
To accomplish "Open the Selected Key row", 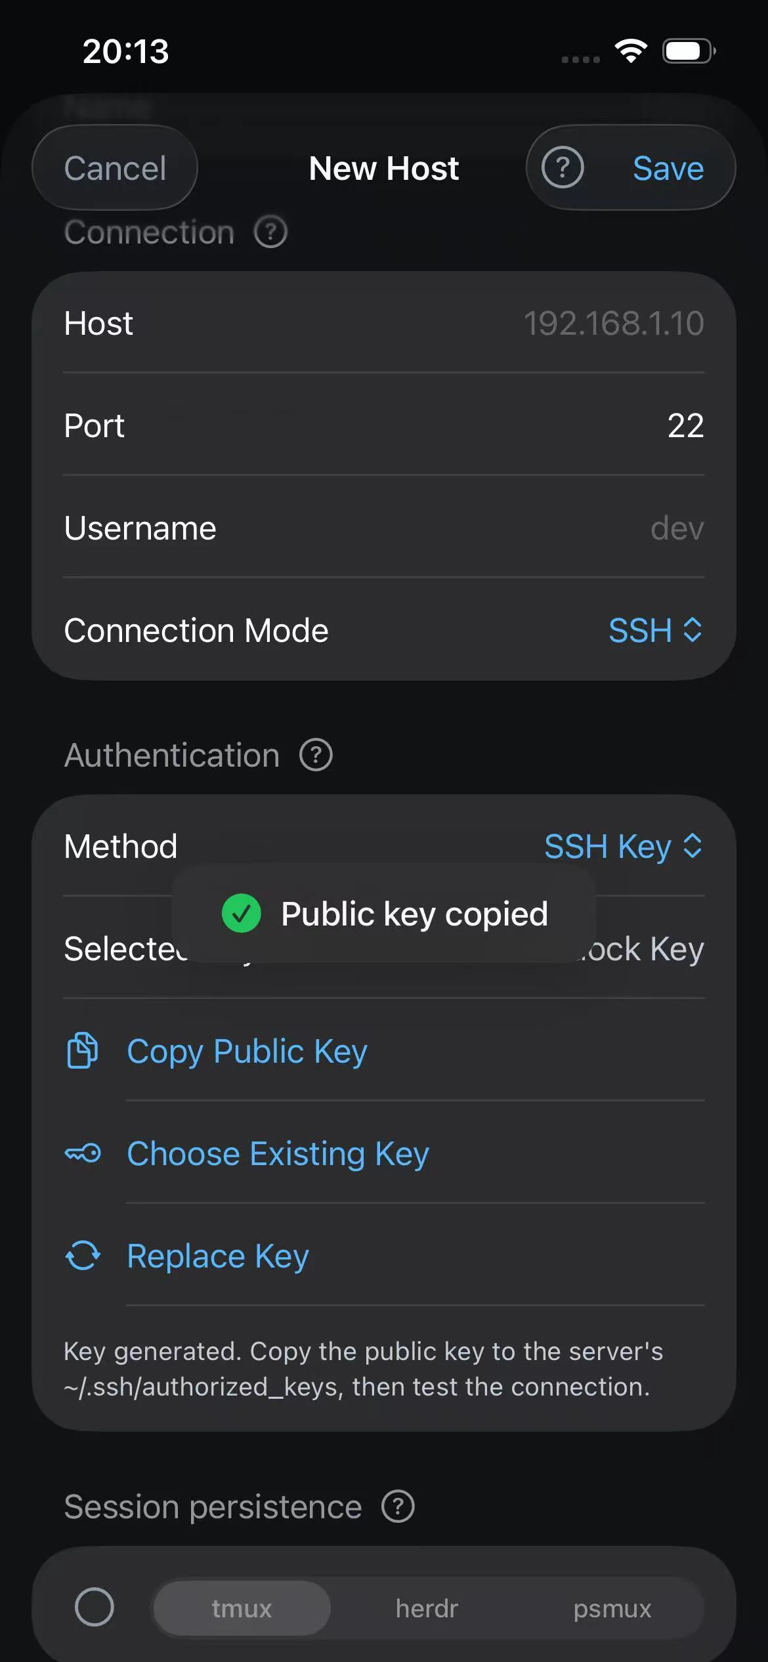I will click(x=384, y=948).
